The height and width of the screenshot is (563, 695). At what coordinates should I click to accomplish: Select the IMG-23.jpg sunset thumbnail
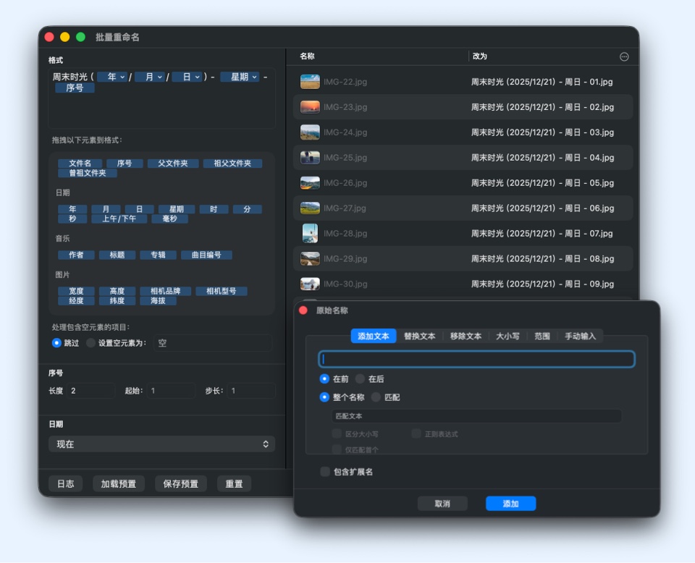tap(310, 107)
